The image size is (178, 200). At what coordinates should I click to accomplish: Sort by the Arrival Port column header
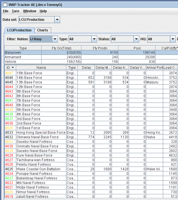coord(154,68)
